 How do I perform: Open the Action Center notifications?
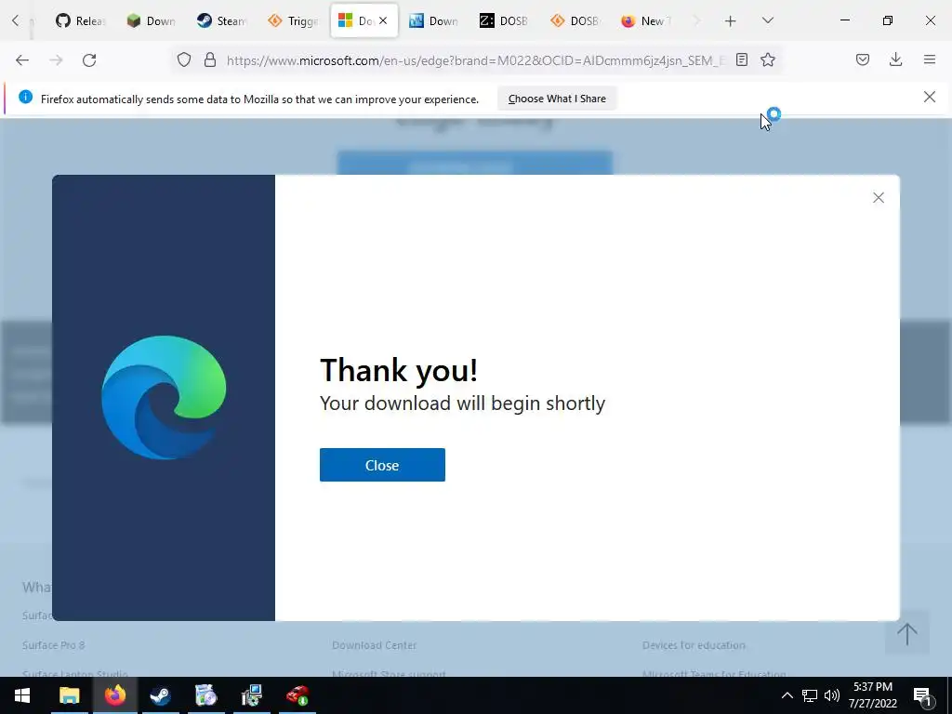(x=922, y=695)
